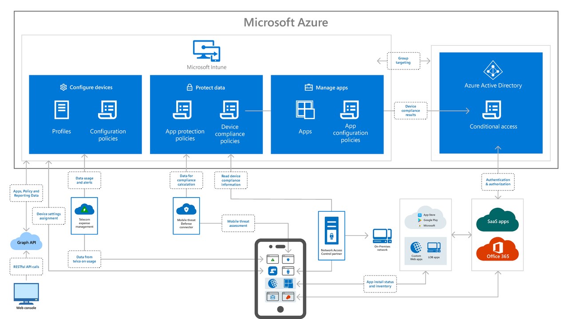Tap the briefcase window app on phone
The width and height of the screenshot is (568, 319).
pyautogui.click(x=272, y=296)
